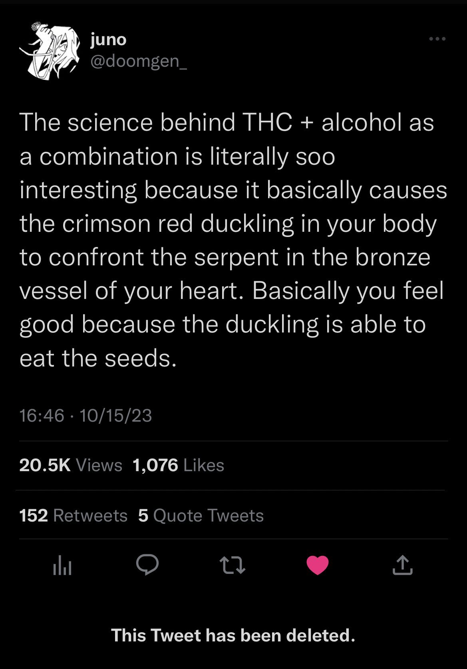Tap the 10/15/23 date

[x=116, y=416]
